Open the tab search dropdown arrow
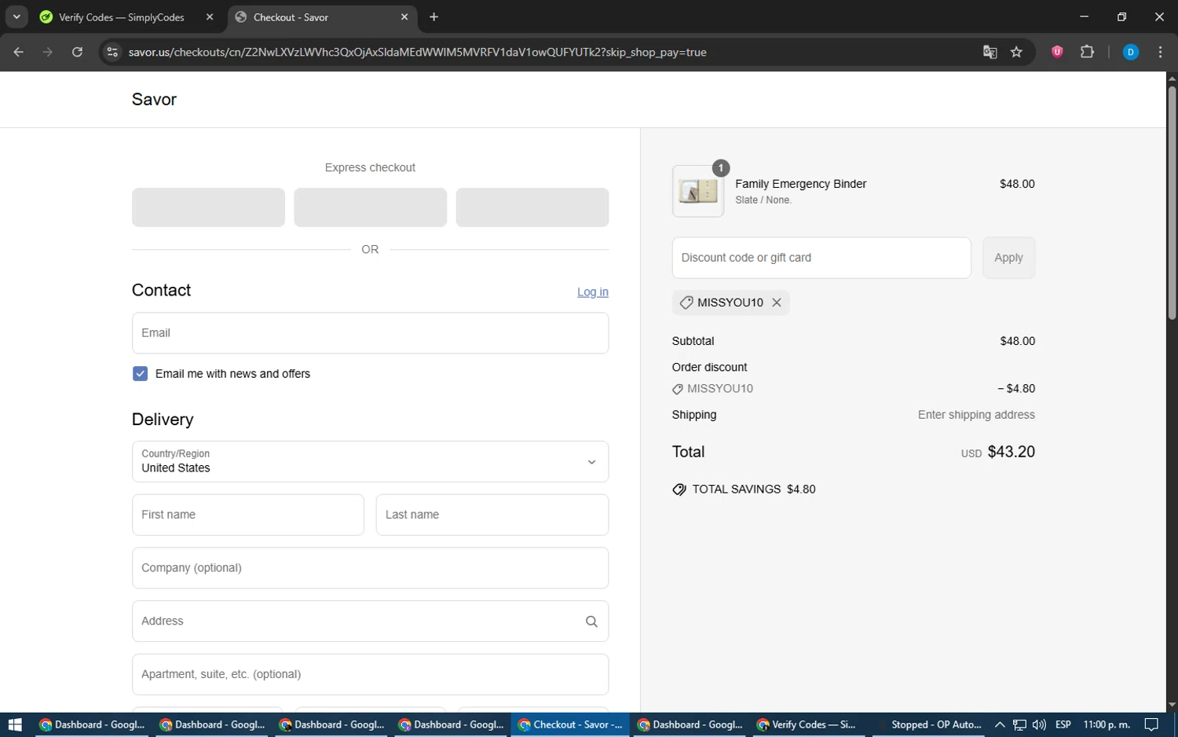This screenshot has height=737, width=1178. click(x=16, y=16)
